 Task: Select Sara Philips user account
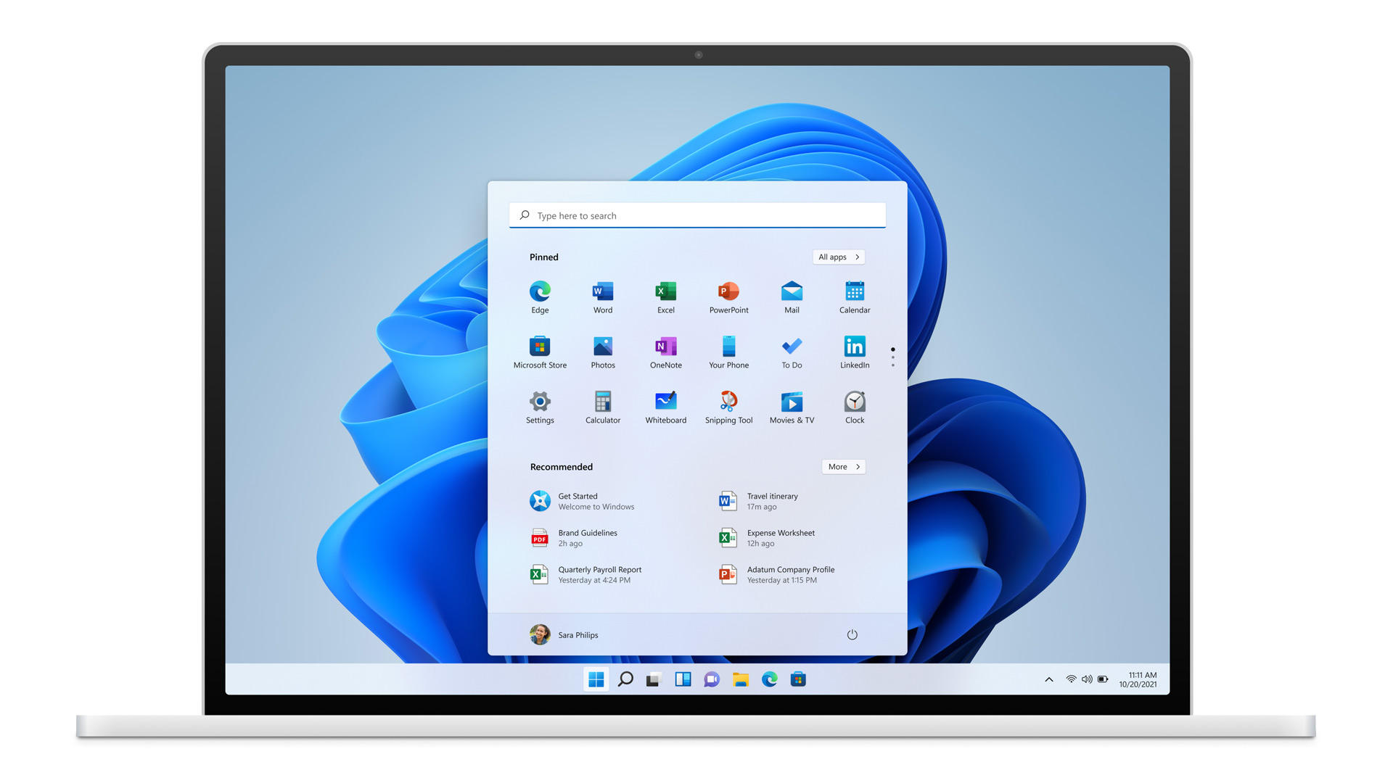[564, 634]
